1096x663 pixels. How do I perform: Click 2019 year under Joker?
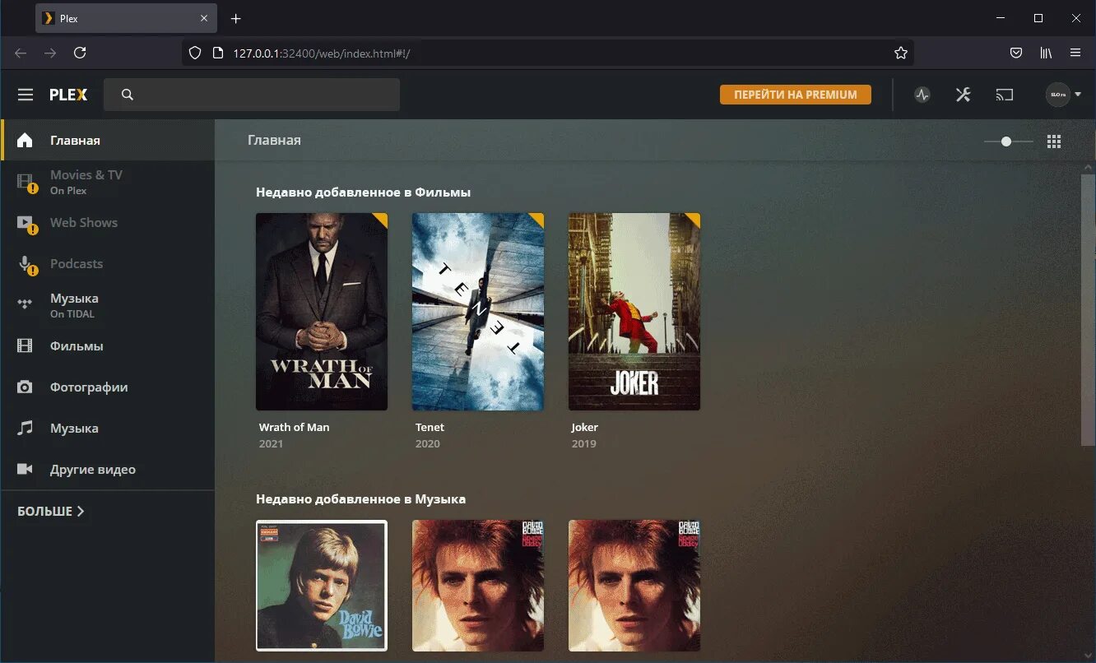tap(583, 444)
